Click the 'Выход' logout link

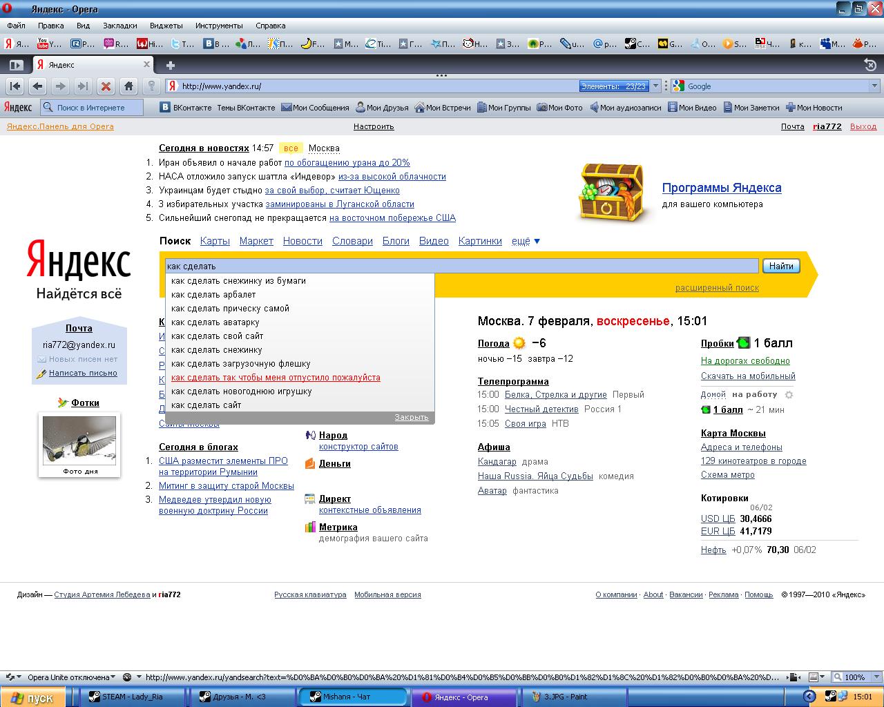(x=863, y=126)
